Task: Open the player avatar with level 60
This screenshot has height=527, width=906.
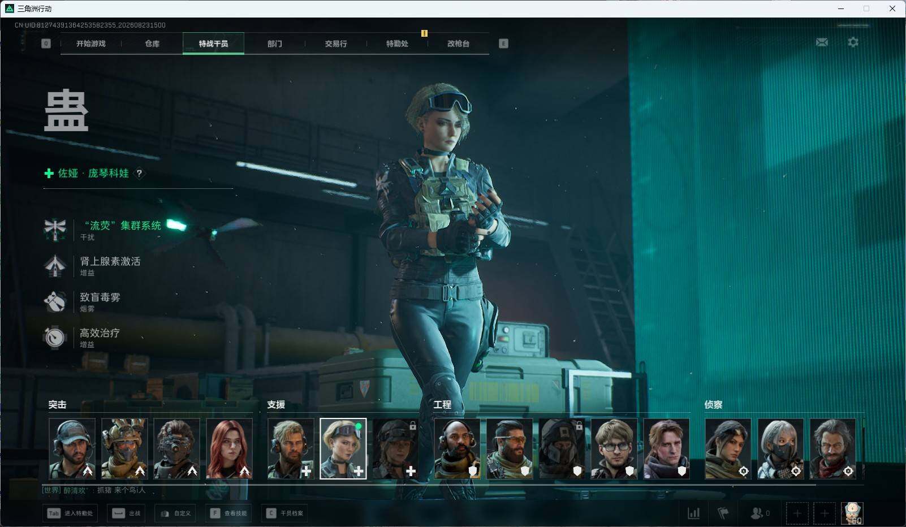Action: click(x=852, y=513)
